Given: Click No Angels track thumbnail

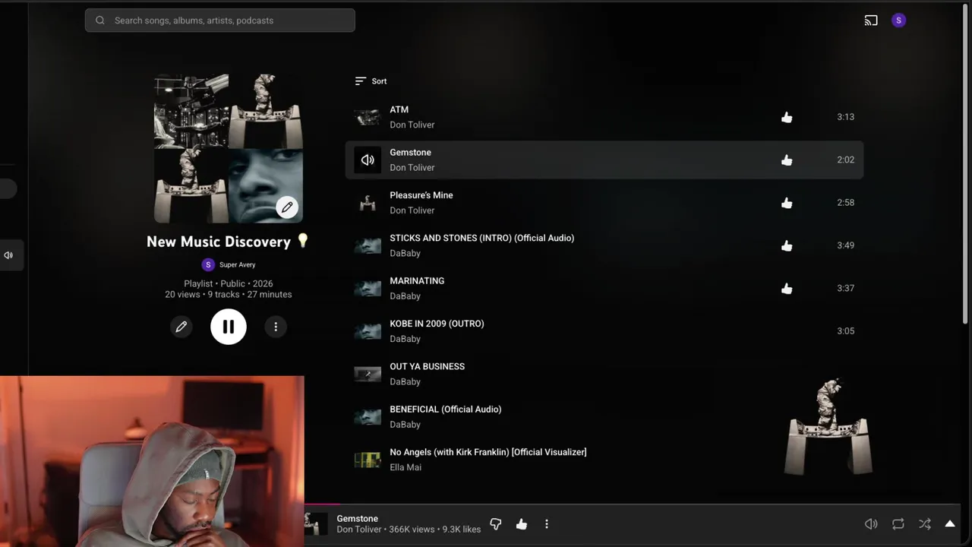Looking at the screenshot, I should coord(368,460).
